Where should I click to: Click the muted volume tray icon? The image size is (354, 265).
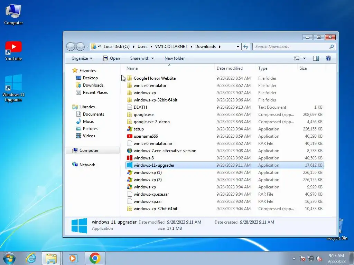(x=319, y=258)
